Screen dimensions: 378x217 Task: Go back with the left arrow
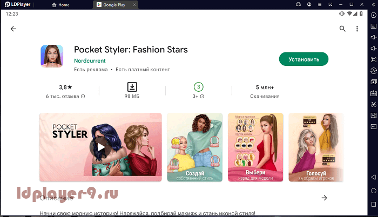(13, 29)
